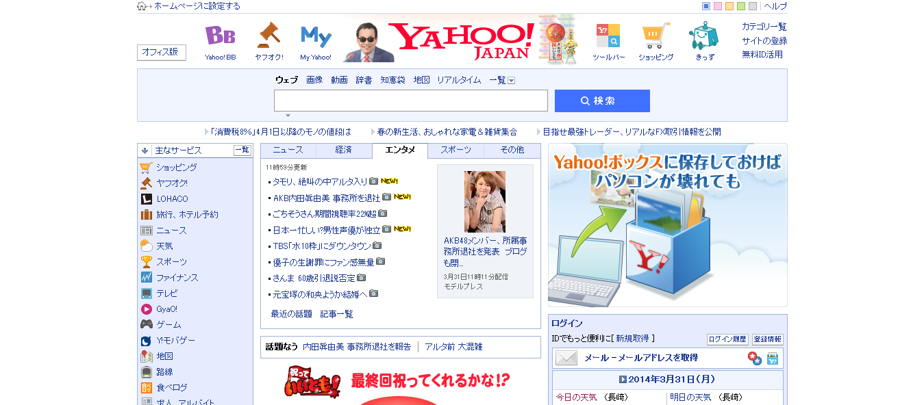Switch to the ニュース tab

[x=288, y=151]
